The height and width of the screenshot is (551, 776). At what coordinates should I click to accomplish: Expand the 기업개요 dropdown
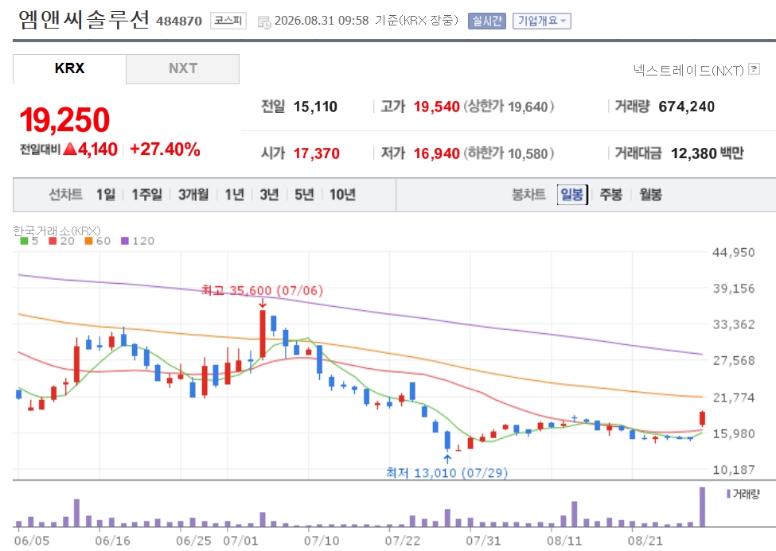(x=541, y=21)
